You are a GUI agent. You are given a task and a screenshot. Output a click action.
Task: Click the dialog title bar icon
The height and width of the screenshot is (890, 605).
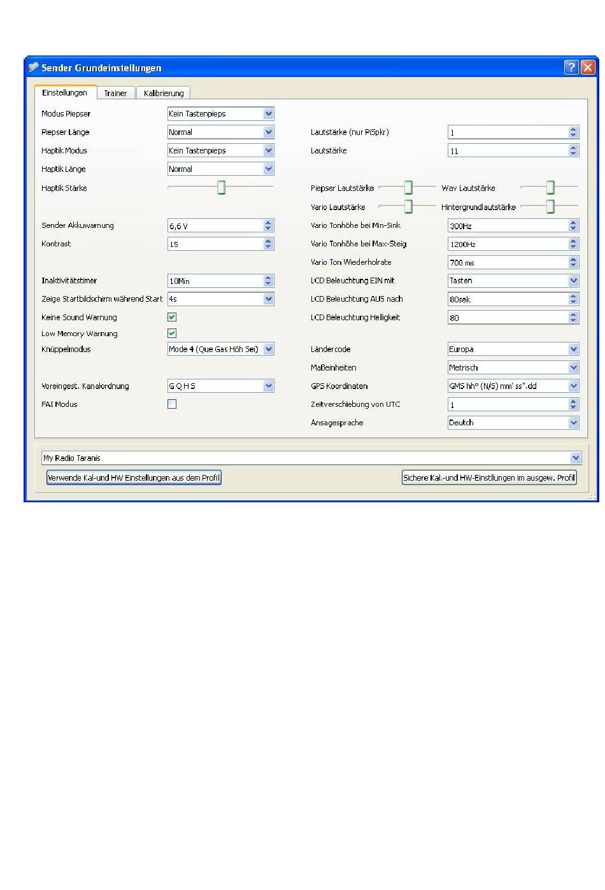(x=34, y=67)
